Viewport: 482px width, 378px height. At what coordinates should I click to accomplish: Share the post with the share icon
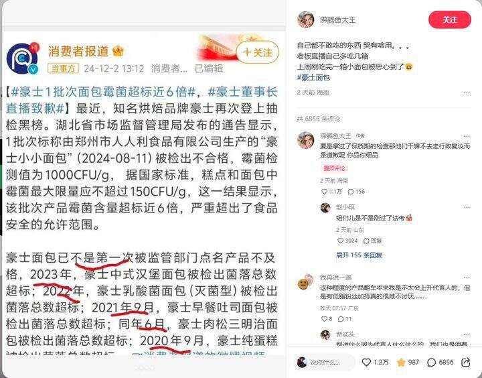pos(466,363)
